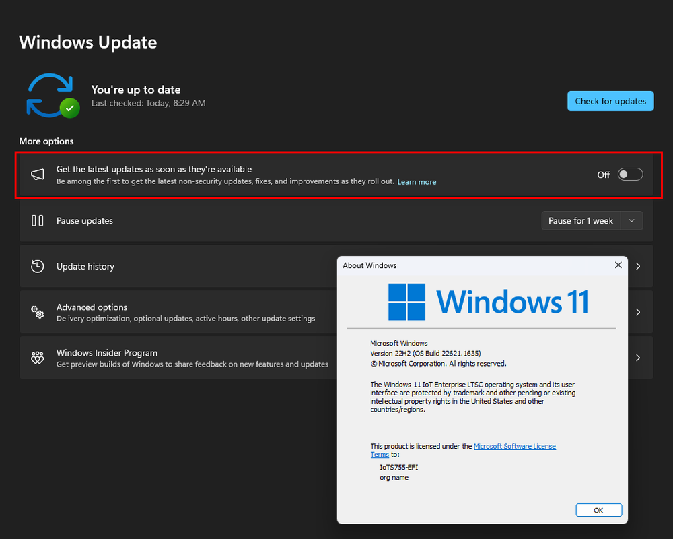Screen dimensions: 673x539
Task: Click OK in the About Windows dialog
Action: point(599,510)
